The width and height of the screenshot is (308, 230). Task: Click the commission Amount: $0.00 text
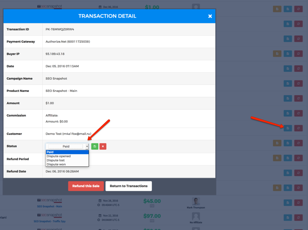click(57, 122)
